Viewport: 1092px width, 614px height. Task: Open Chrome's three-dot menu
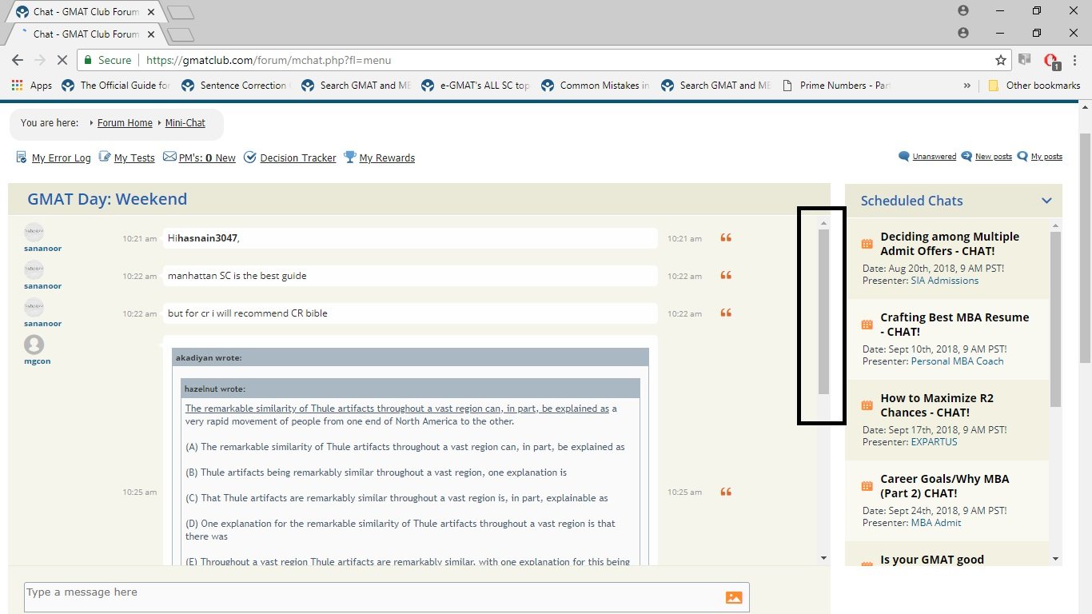pos(1074,60)
